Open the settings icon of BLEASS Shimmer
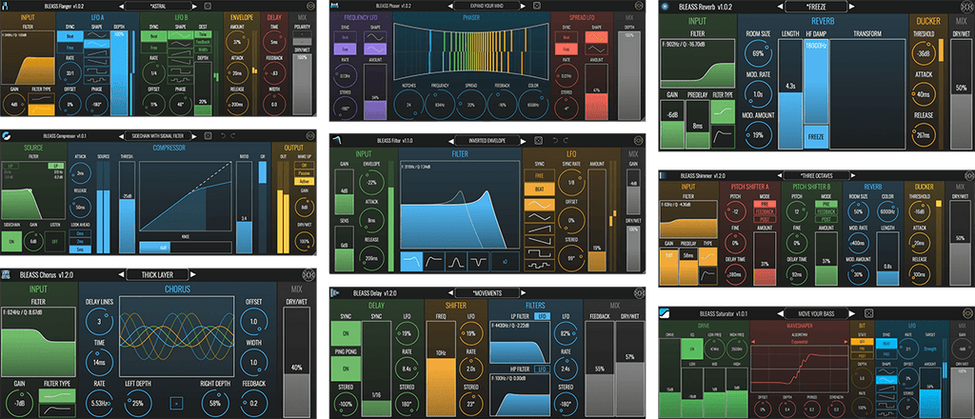This screenshot has height=419, width=975. coord(968,175)
